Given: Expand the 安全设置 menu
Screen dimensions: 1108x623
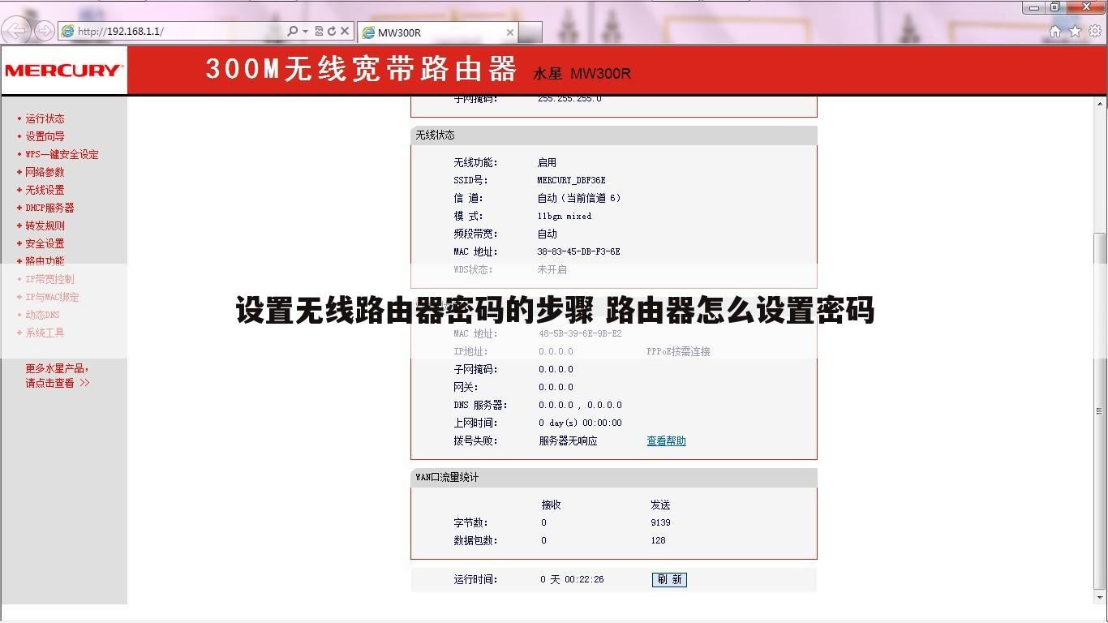Looking at the screenshot, I should click(45, 243).
